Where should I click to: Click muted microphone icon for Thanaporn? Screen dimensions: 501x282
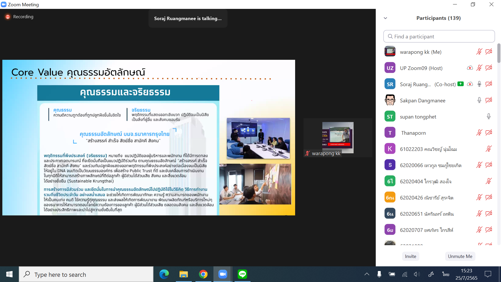pos(479,133)
